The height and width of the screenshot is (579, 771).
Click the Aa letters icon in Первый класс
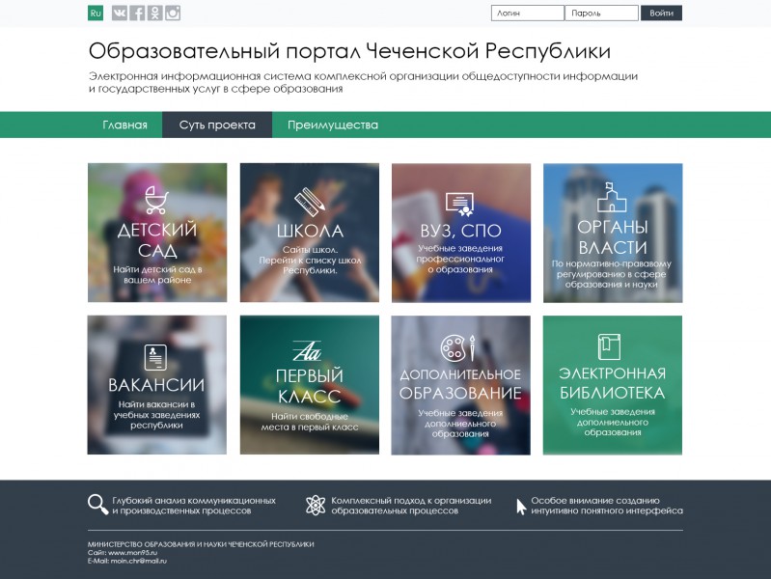(x=307, y=351)
